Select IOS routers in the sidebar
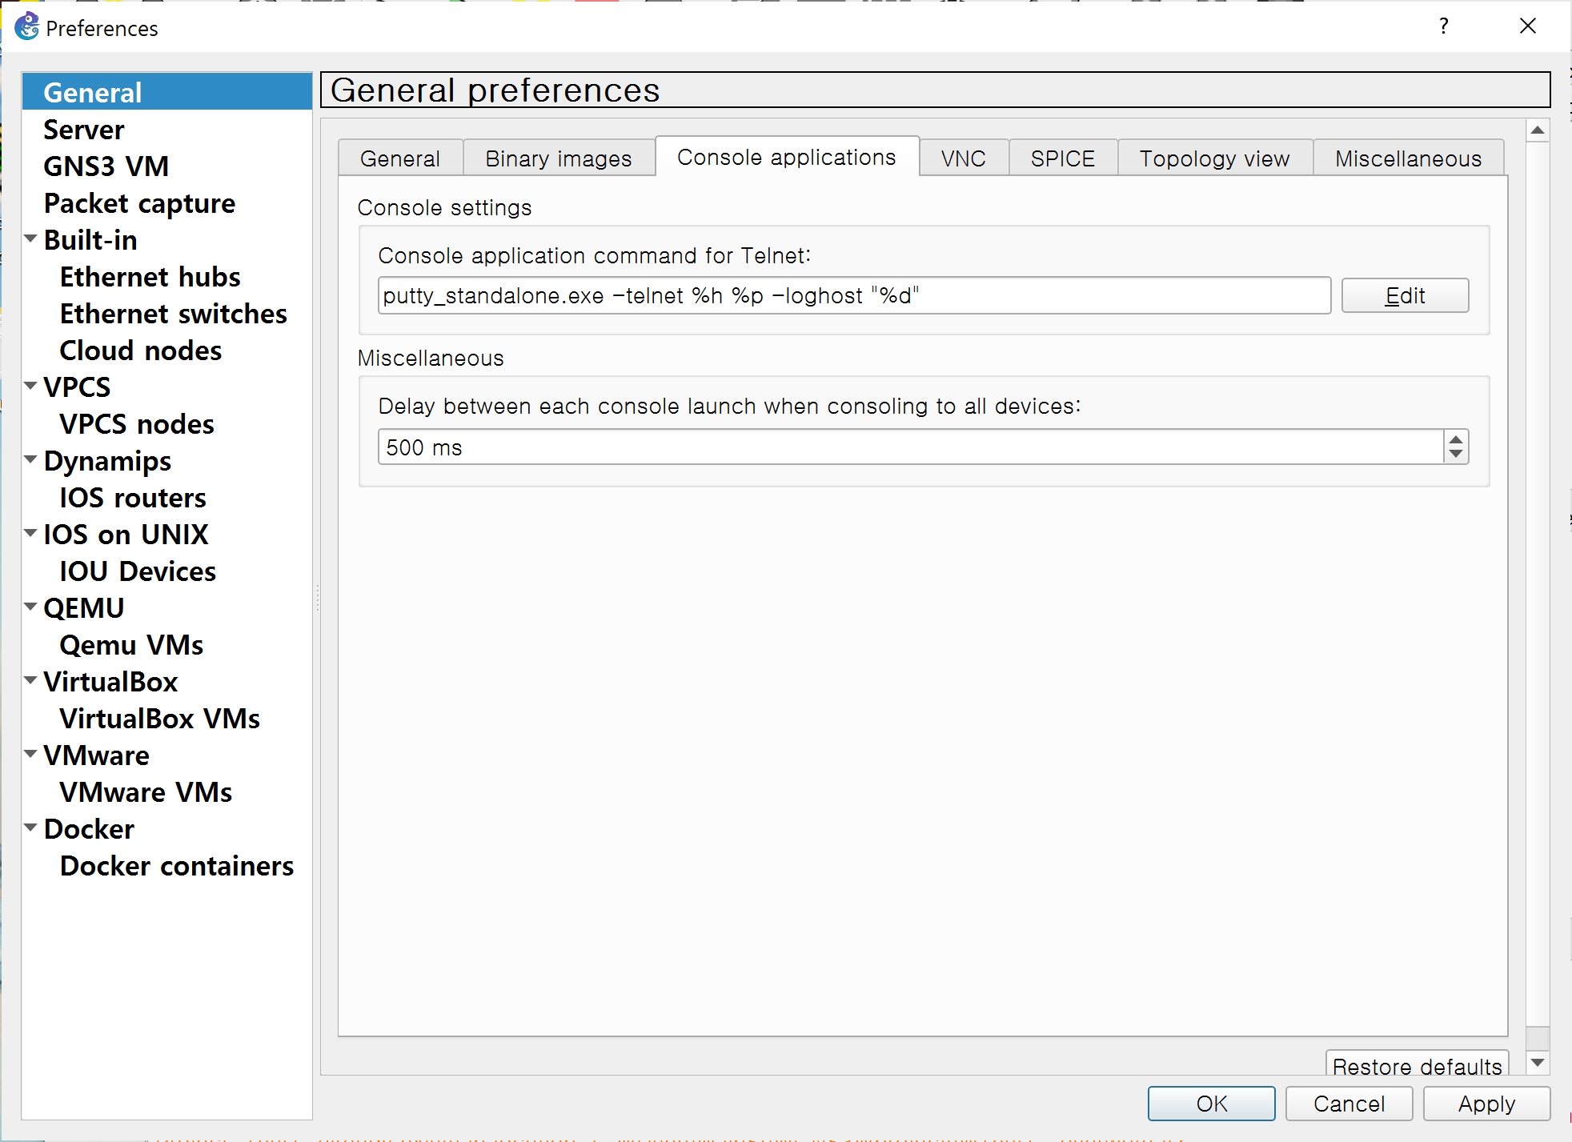The height and width of the screenshot is (1142, 1572). tap(133, 498)
